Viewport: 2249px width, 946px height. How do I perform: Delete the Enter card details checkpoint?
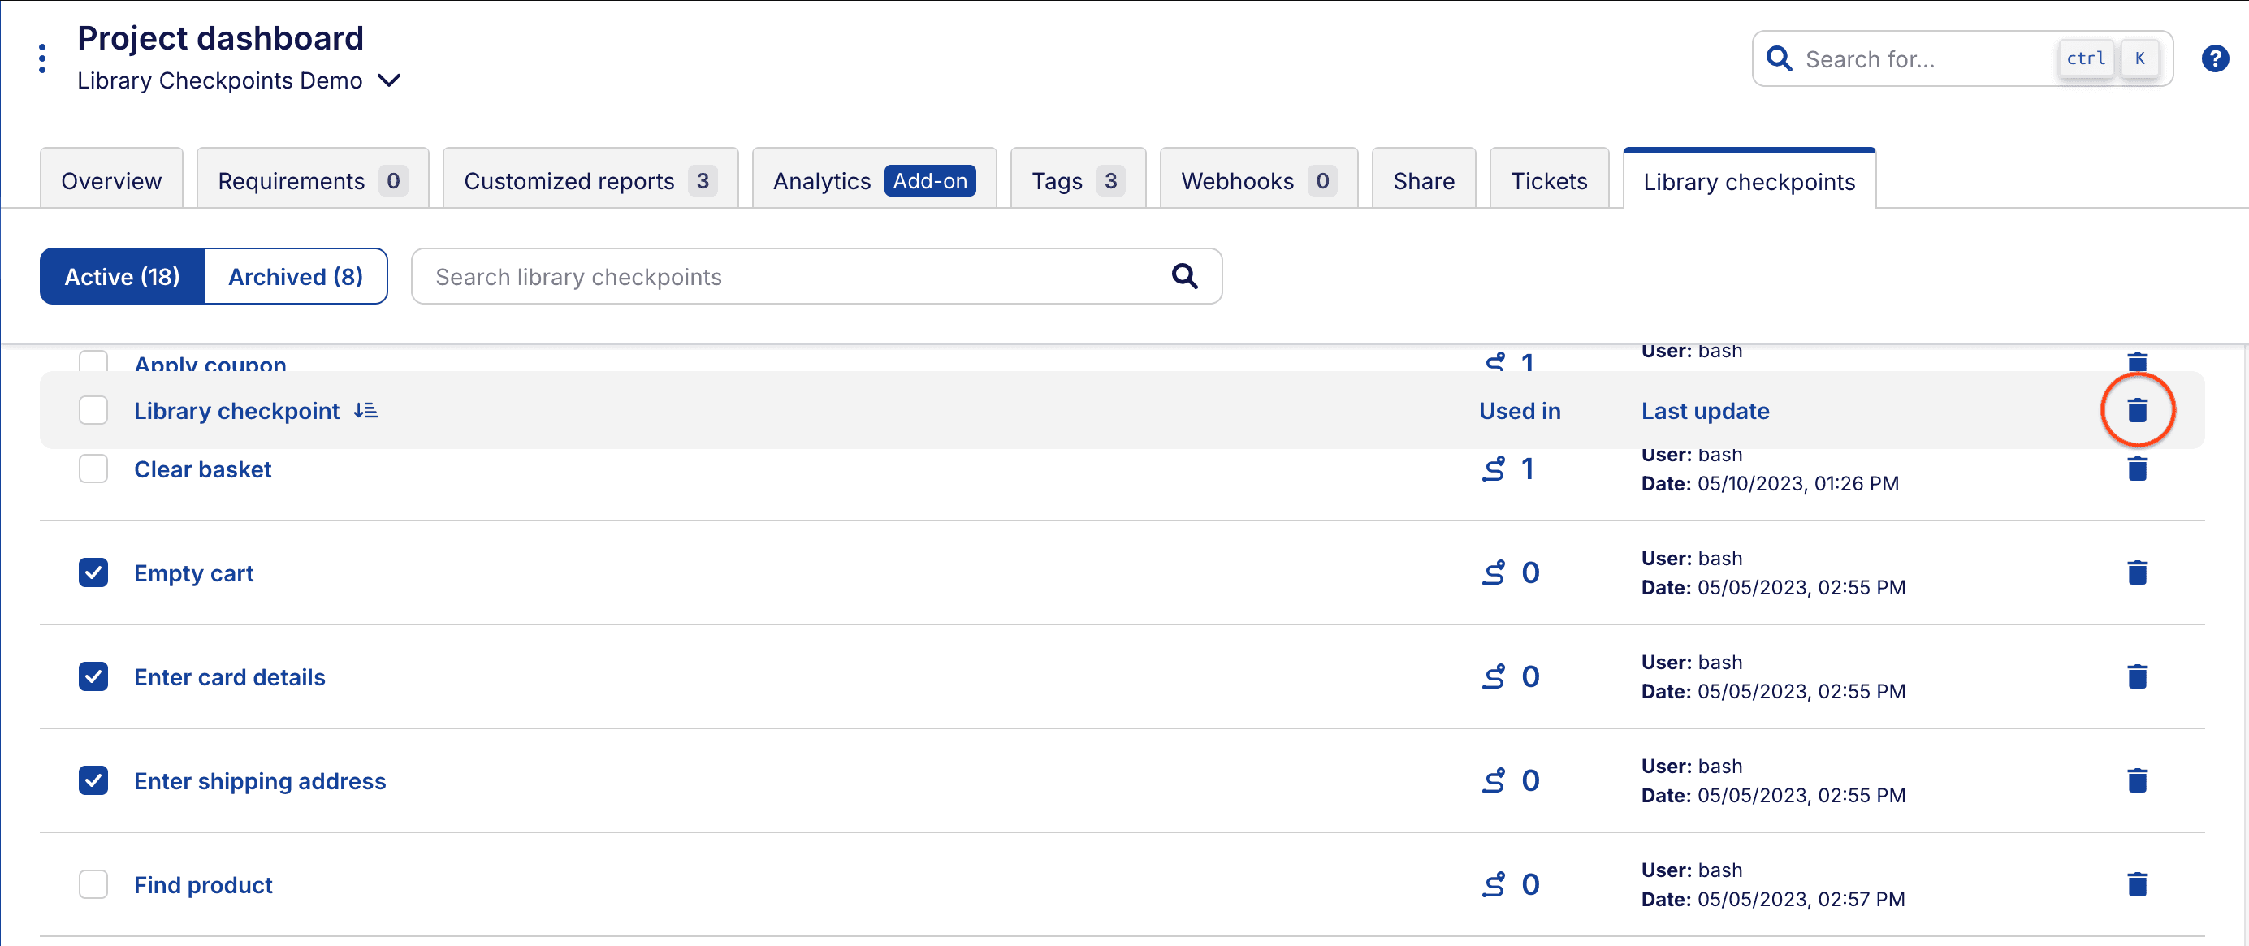click(2136, 676)
